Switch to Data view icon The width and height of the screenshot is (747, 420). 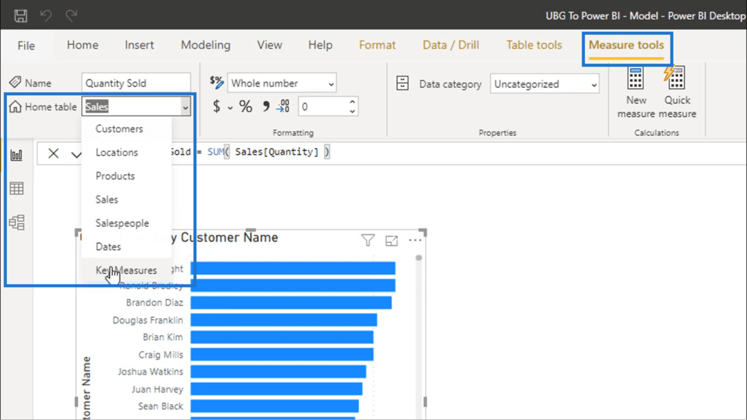[16, 188]
